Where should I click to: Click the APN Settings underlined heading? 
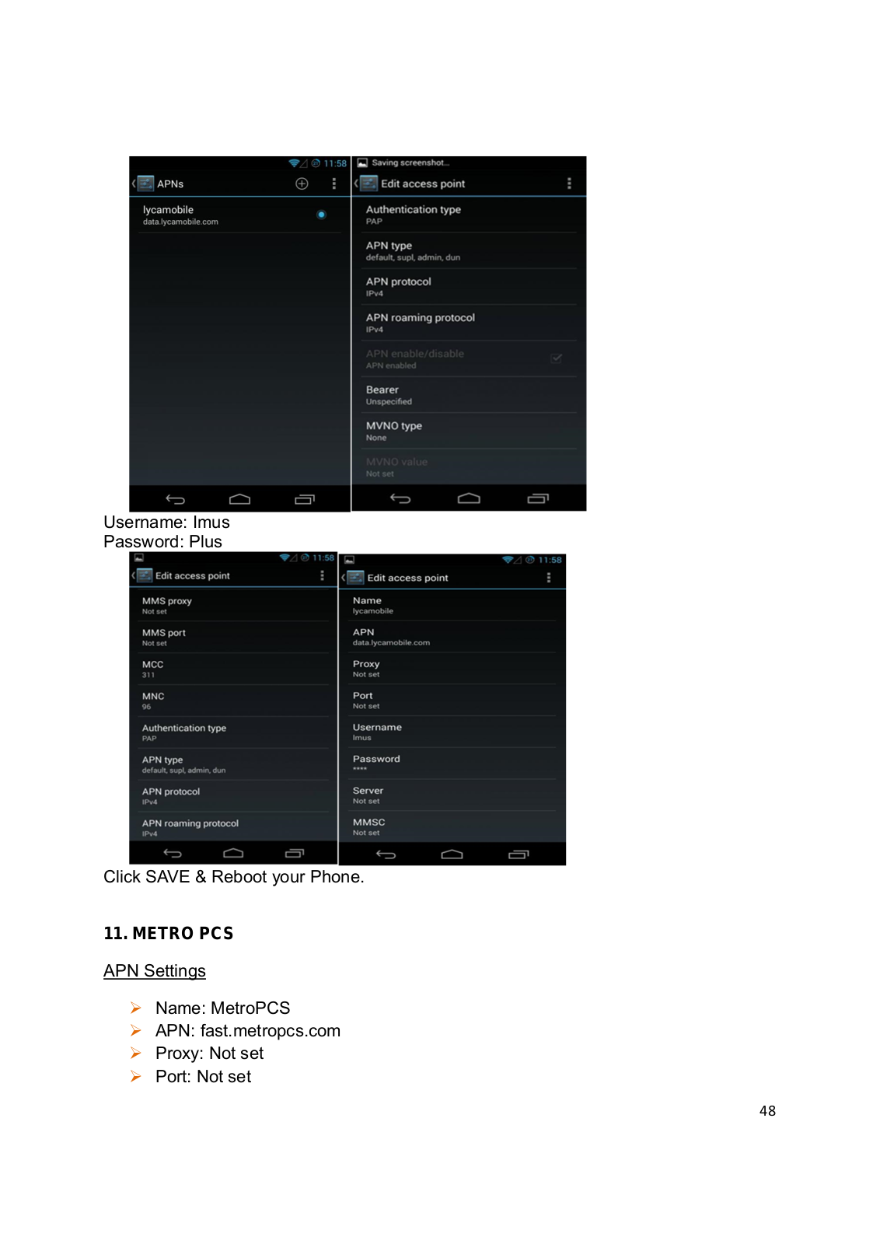[155, 971]
